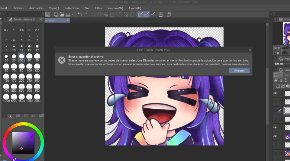This screenshot has width=290, height=161.
Task: Pick brush size 500
Action: click(14, 88)
